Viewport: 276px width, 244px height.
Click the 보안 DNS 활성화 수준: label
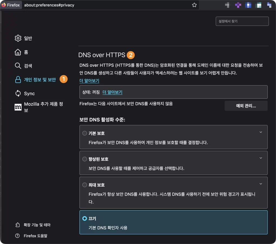tap(102, 120)
